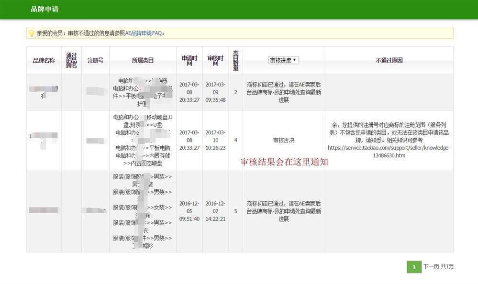Select the 品牌名称 column header
The height and width of the screenshot is (284, 478).
[x=44, y=61]
